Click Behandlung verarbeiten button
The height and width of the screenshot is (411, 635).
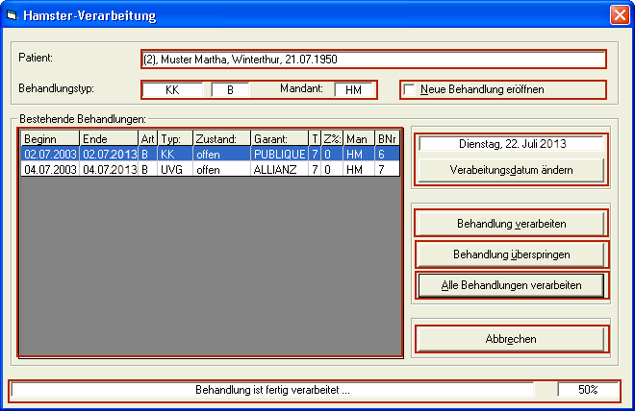click(x=511, y=224)
